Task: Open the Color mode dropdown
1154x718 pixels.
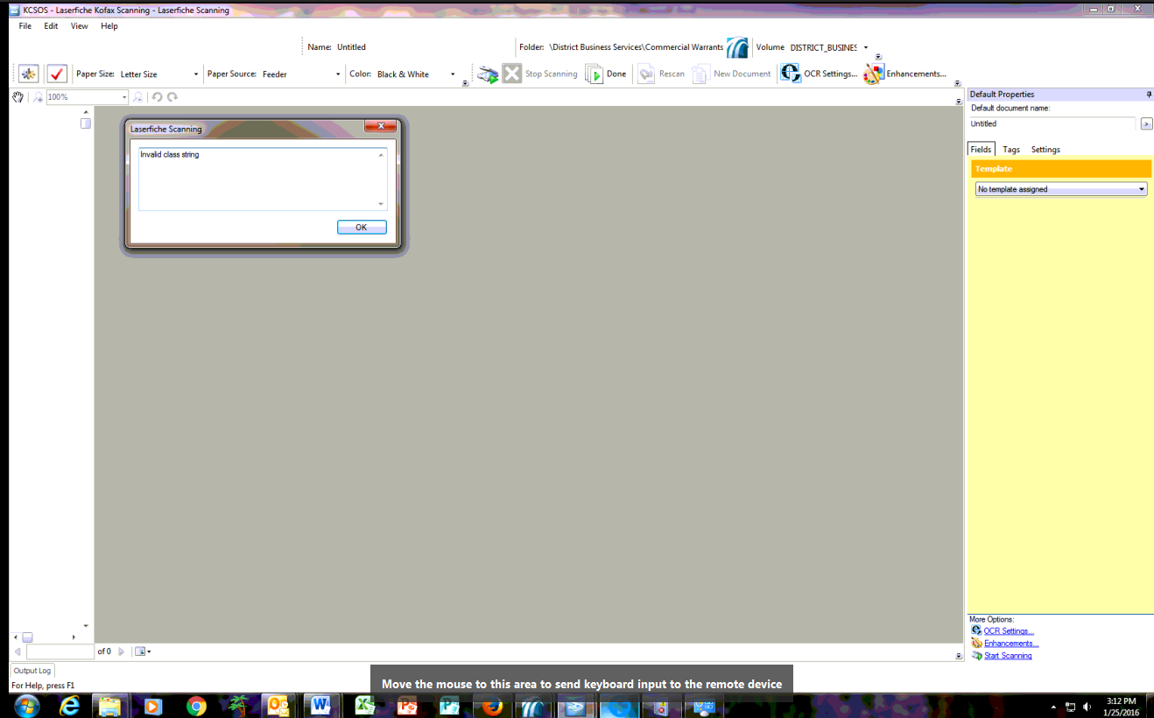Action: 453,74
